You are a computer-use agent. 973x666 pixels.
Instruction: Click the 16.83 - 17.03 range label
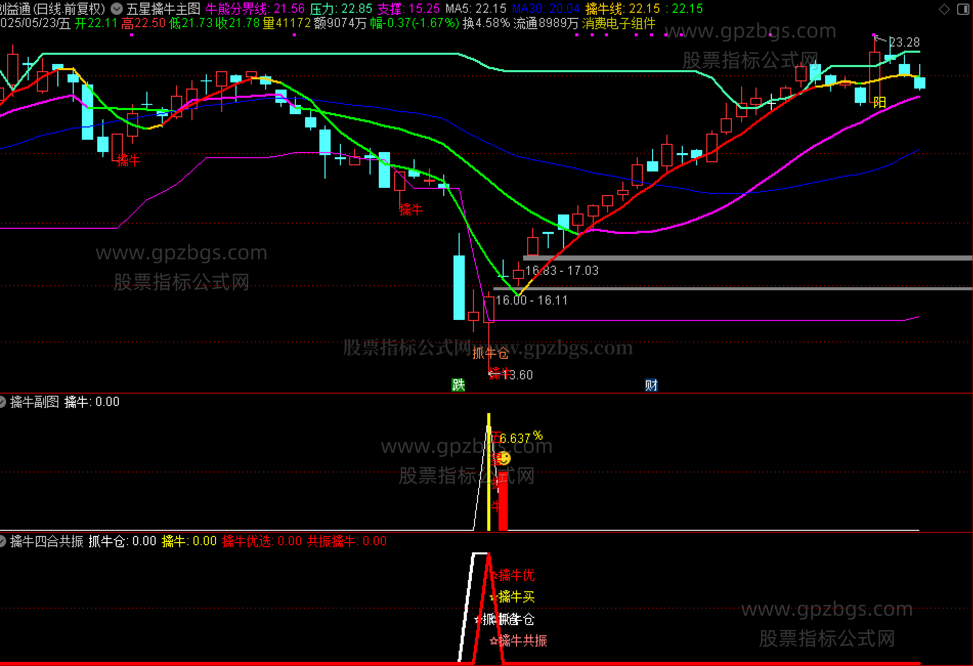pyautogui.click(x=562, y=270)
